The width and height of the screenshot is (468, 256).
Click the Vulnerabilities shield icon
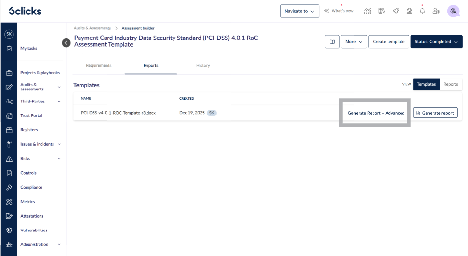(9, 230)
